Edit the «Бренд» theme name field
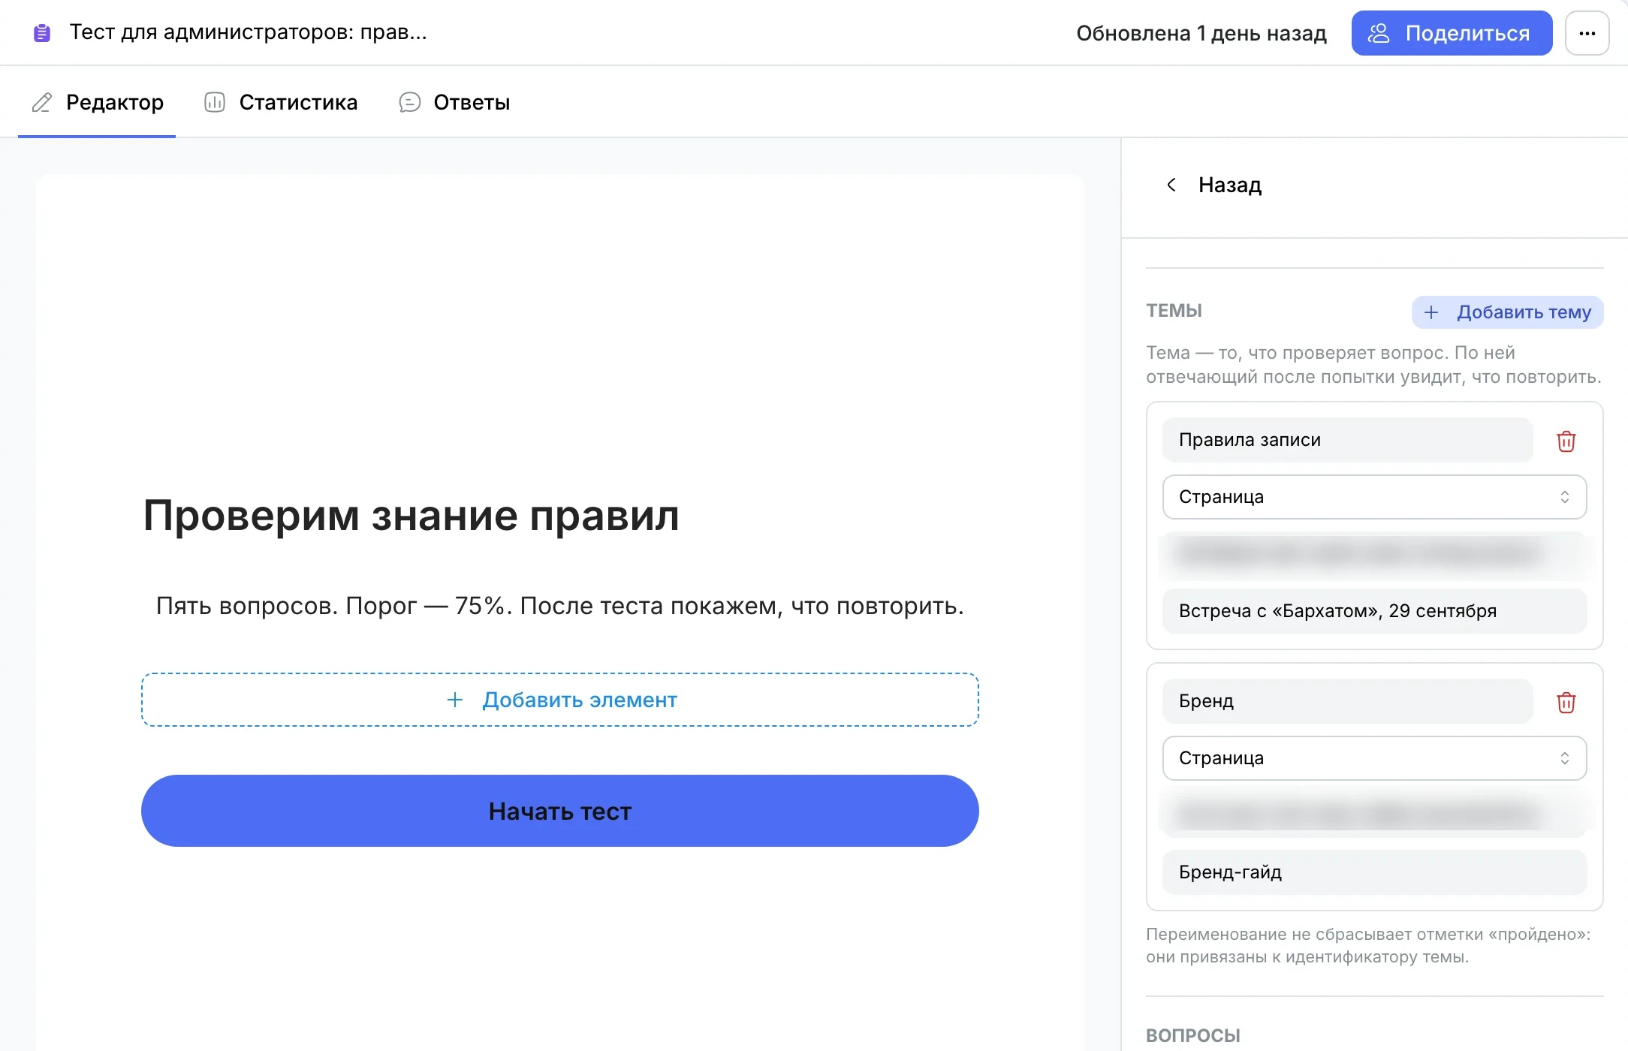Screen dimensions: 1628x1051 pos(1347,701)
